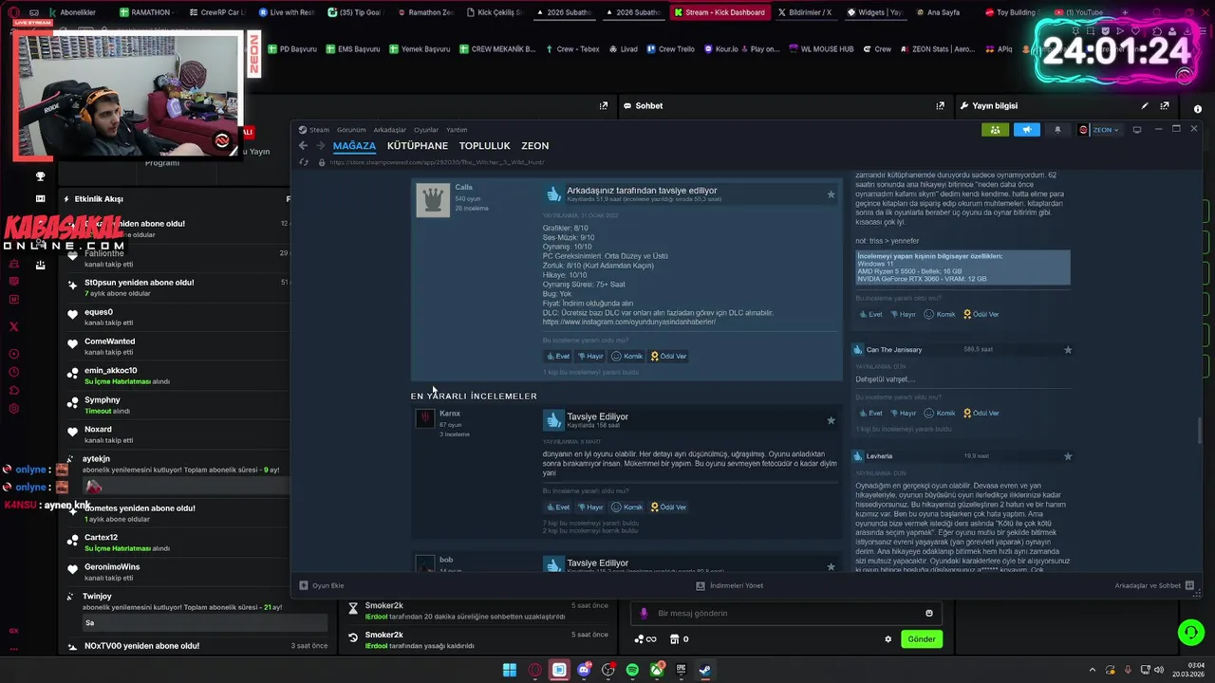Open the CREW MEKANİK bookmark
Viewport: 1215px width, 683px height.
coord(497,49)
